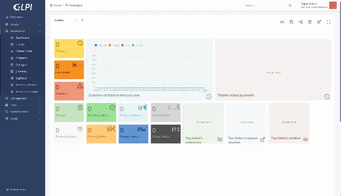The width and height of the screenshot is (341, 196).
Task: Click info icon on Evolution of ticket chart
Action: point(209,97)
